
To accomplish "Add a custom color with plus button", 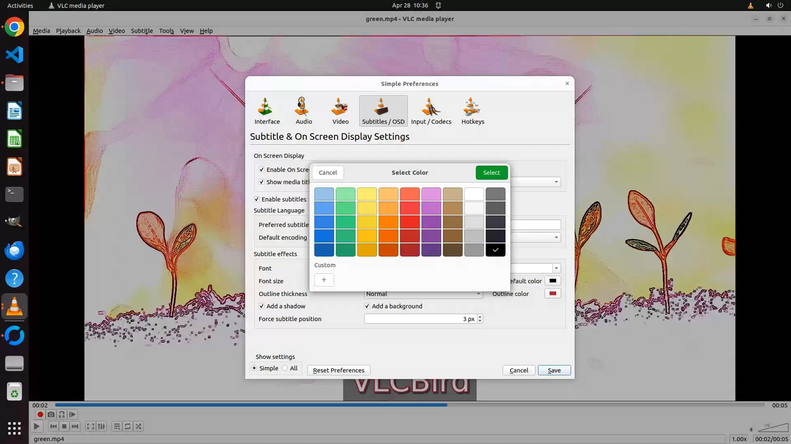I will point(324,280).
